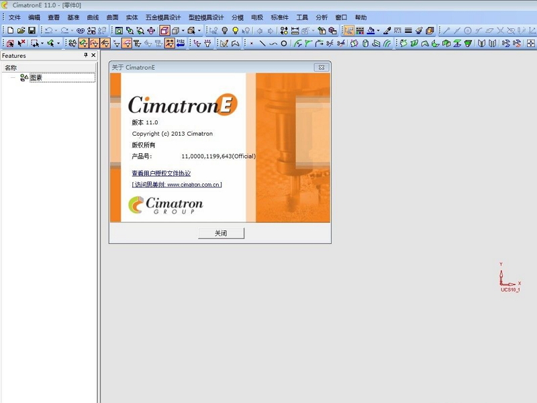Image resolution: width=537 pixels, height=403 pixels.
Task: Select the Undo icon on the toolbar
Action: (x=48, y=30)
